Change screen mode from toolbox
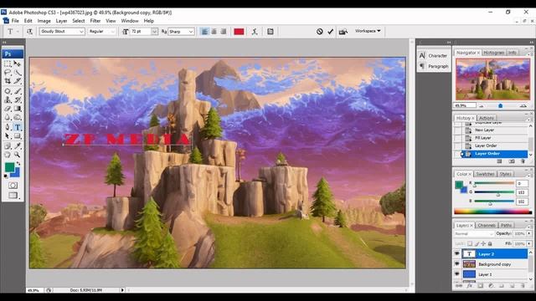This screenshot has width=536, height=301. pos(13,195)
